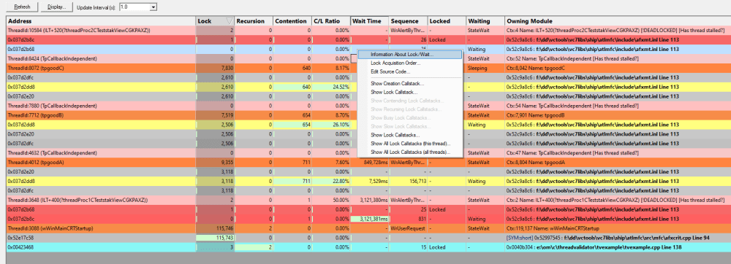
Task: Select the ThreadId:8072 (tpgoodC) row
Action: pos(368,68)
